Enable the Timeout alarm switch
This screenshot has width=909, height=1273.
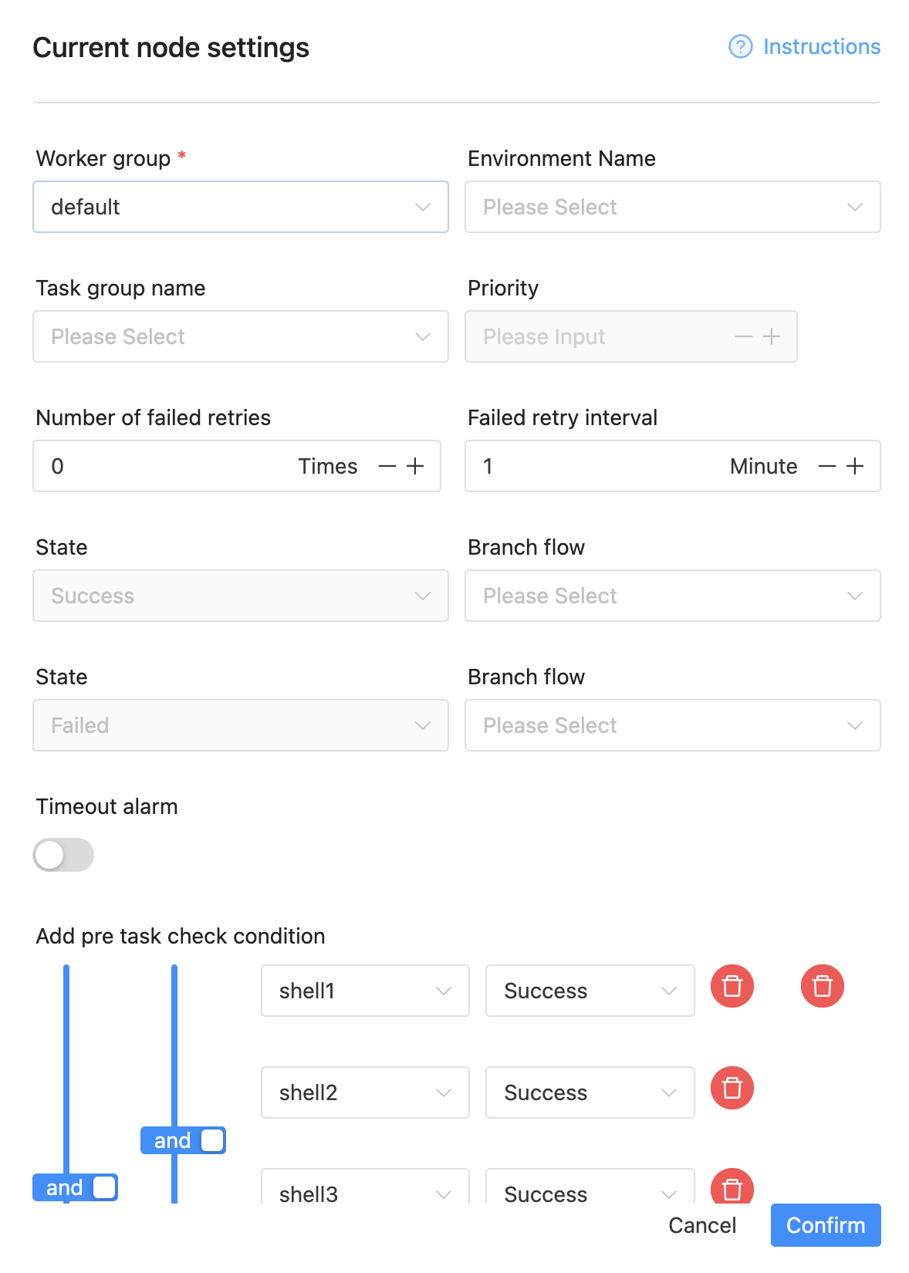point(63,855)
